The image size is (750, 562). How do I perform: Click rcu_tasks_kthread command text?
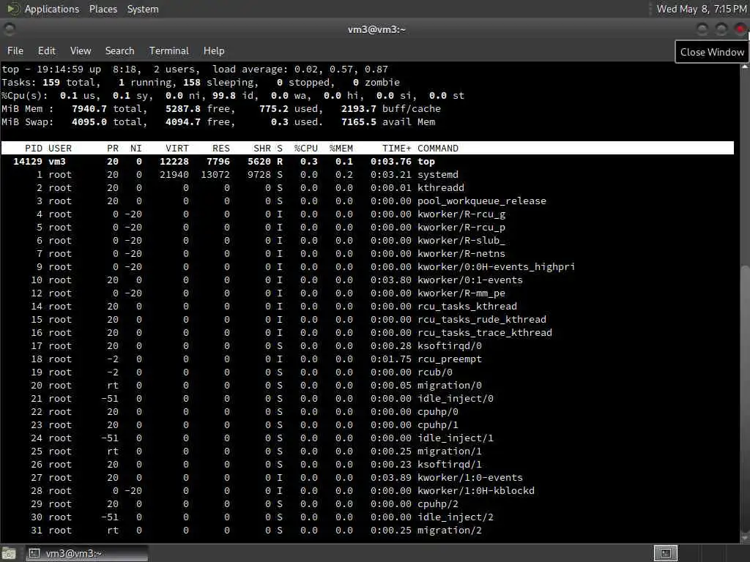coord(467,307)
